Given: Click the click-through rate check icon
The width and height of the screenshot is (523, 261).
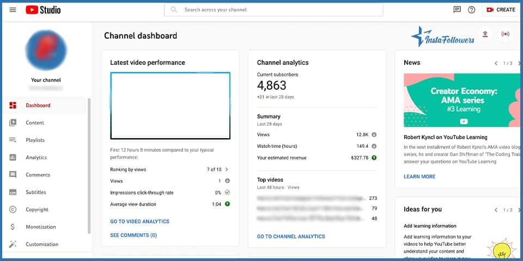Looking at the screenshot, I should (228, 192).
